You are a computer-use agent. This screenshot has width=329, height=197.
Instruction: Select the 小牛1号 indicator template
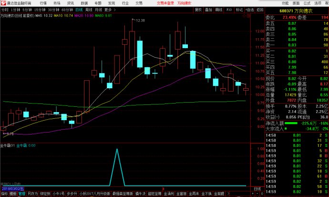(59, 194)
